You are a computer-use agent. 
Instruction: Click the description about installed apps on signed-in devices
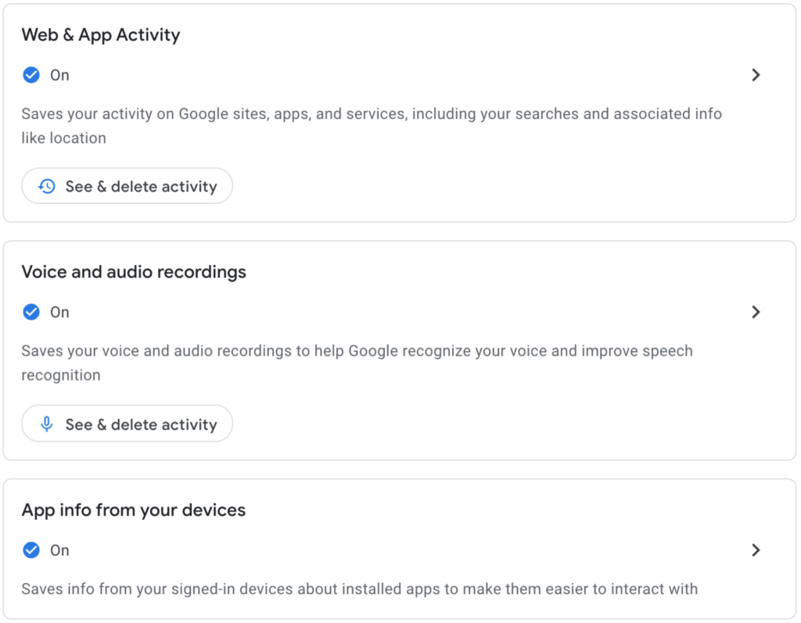click(x=359, y=589)
